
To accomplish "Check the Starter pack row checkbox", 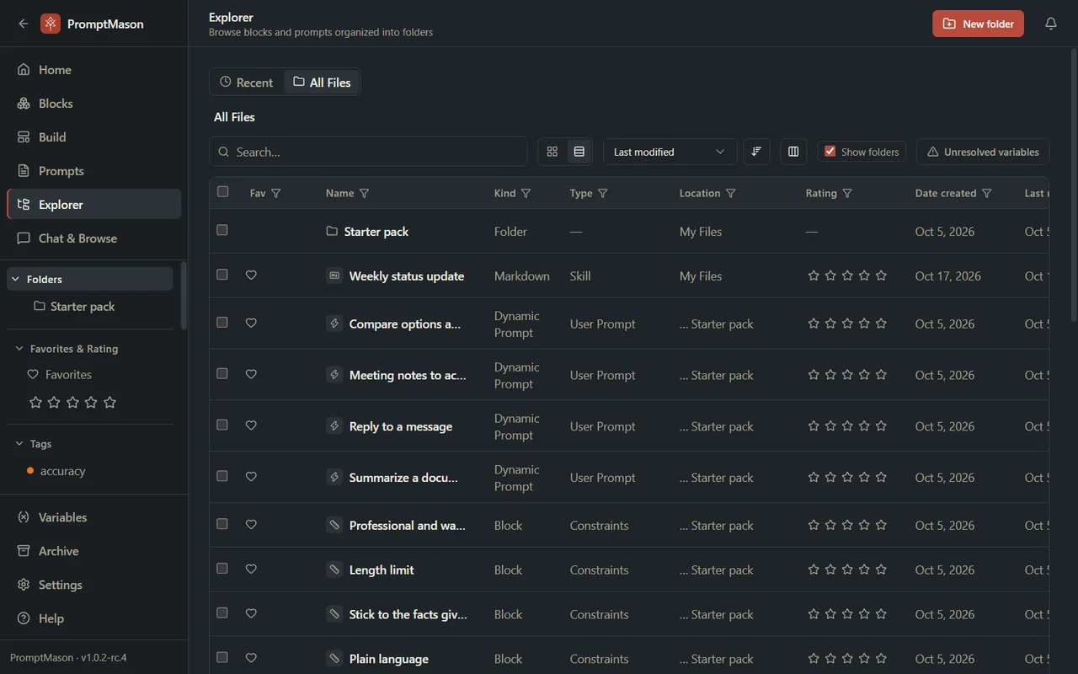I will (222, 230).
